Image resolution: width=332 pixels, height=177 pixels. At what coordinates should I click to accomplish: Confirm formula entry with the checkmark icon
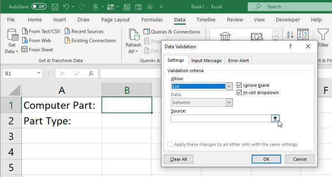77,73
